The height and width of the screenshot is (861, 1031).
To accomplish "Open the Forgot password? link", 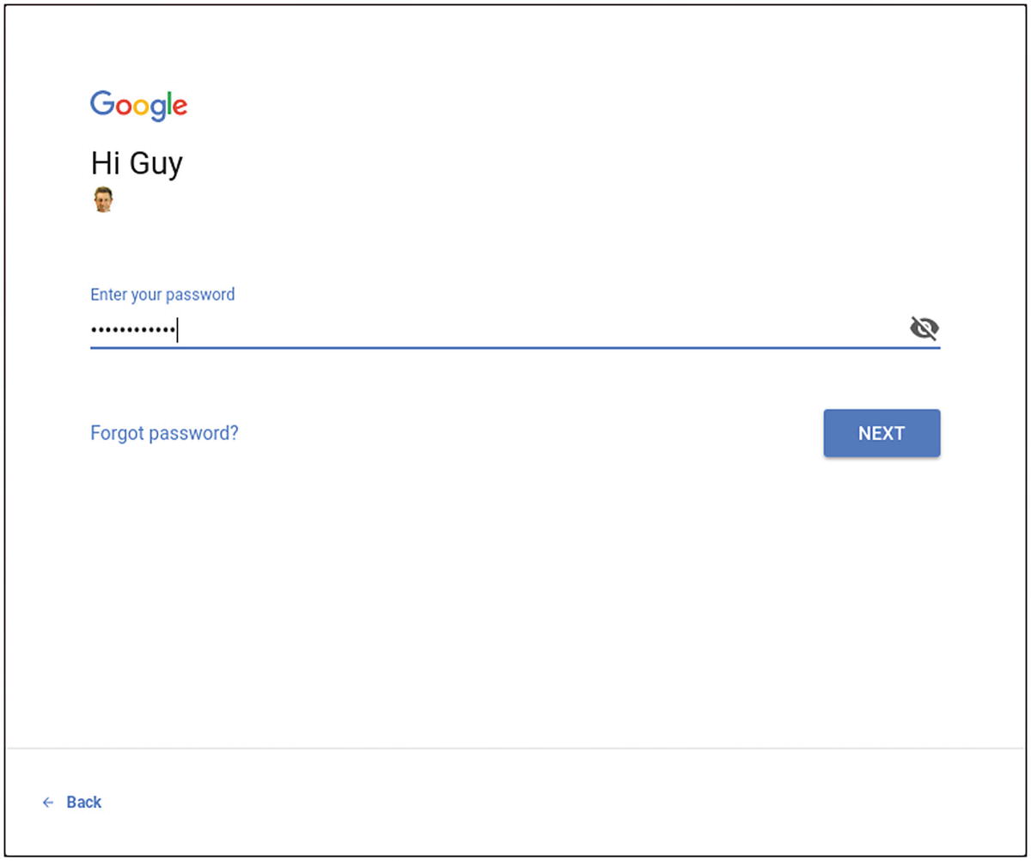I will (x=164, y=433).
